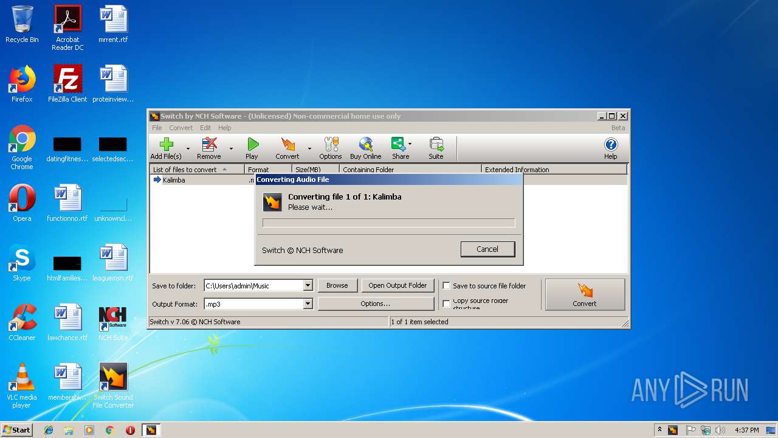Open VLC media player desktop shortcut
Screen dimensions: 778x438
(22, 386)
